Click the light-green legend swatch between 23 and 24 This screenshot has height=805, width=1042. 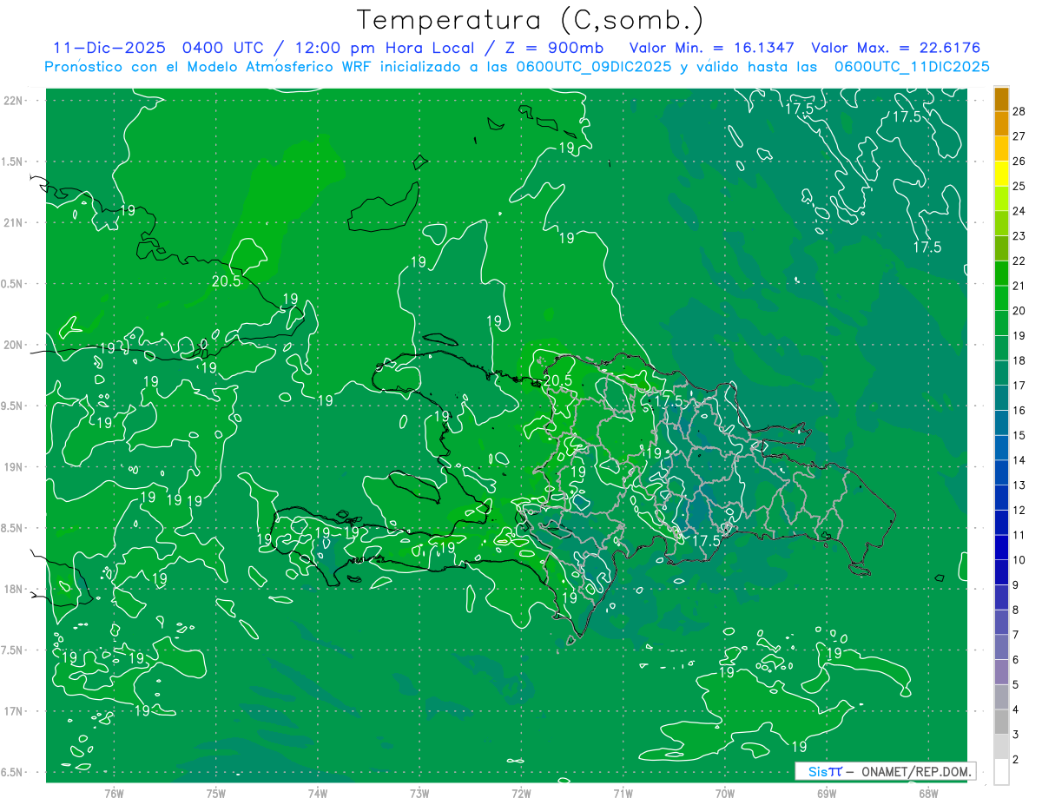pos(1001,223)
